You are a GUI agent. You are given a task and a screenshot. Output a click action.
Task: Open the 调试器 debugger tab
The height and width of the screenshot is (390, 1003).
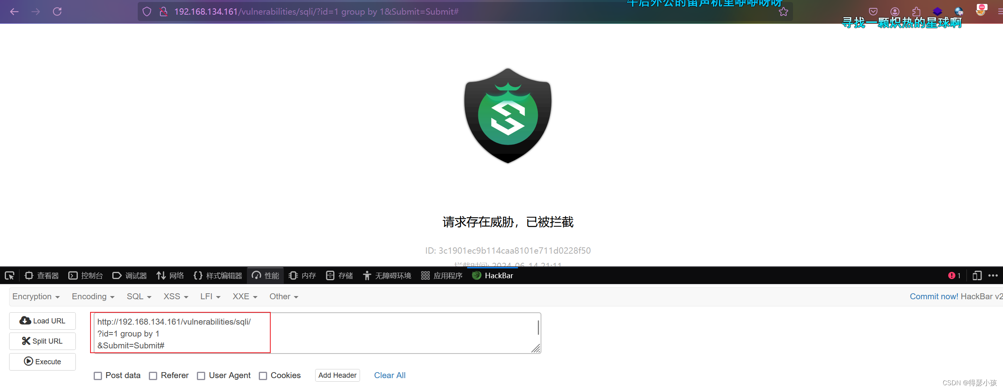[130, 275]
